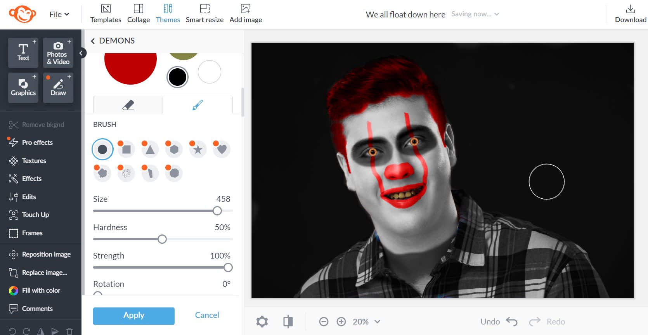Click the panel vertical scrollbar
The height and width of the screenshot is (335, 648).
pyautogui.click(x=243, y=102)
